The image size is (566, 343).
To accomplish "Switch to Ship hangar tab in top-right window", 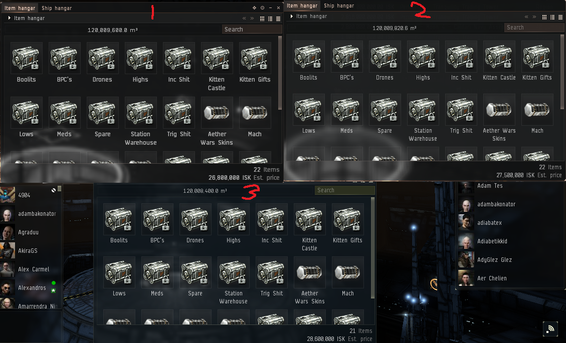I will [x=339, y=6].
